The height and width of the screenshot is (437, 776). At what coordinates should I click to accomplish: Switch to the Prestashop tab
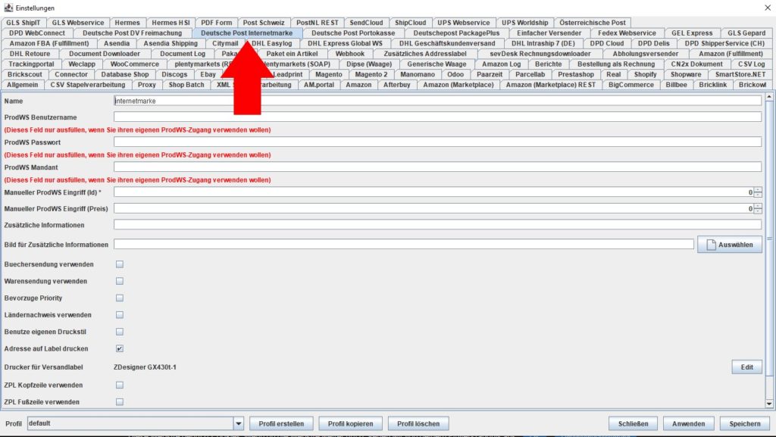click(x=576, y=75)
